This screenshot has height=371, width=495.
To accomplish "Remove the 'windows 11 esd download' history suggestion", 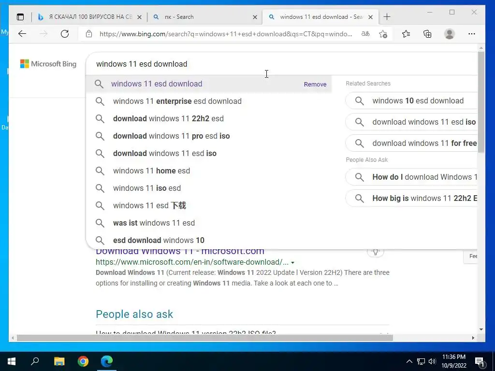I will point(315,84).
